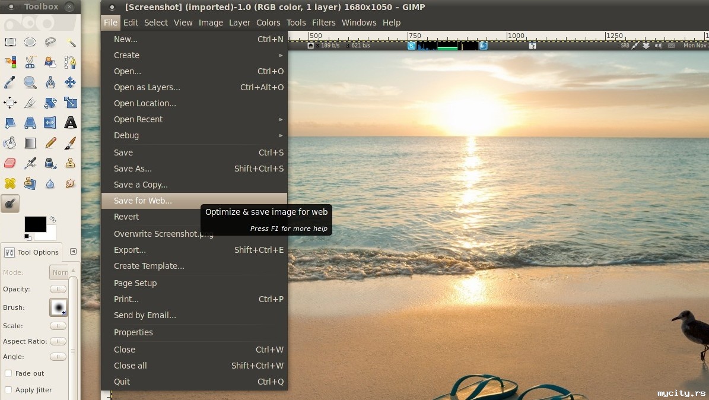The image size is (709, 400).
Task: Activate the Zoom magnifier tool
Action: click(x=30, y=82)
